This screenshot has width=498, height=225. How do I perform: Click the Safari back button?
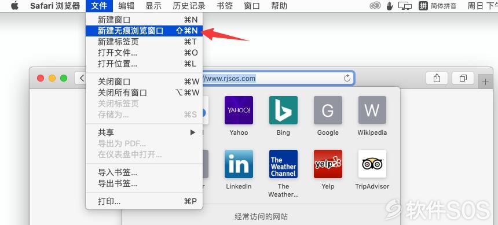[80, 78]
